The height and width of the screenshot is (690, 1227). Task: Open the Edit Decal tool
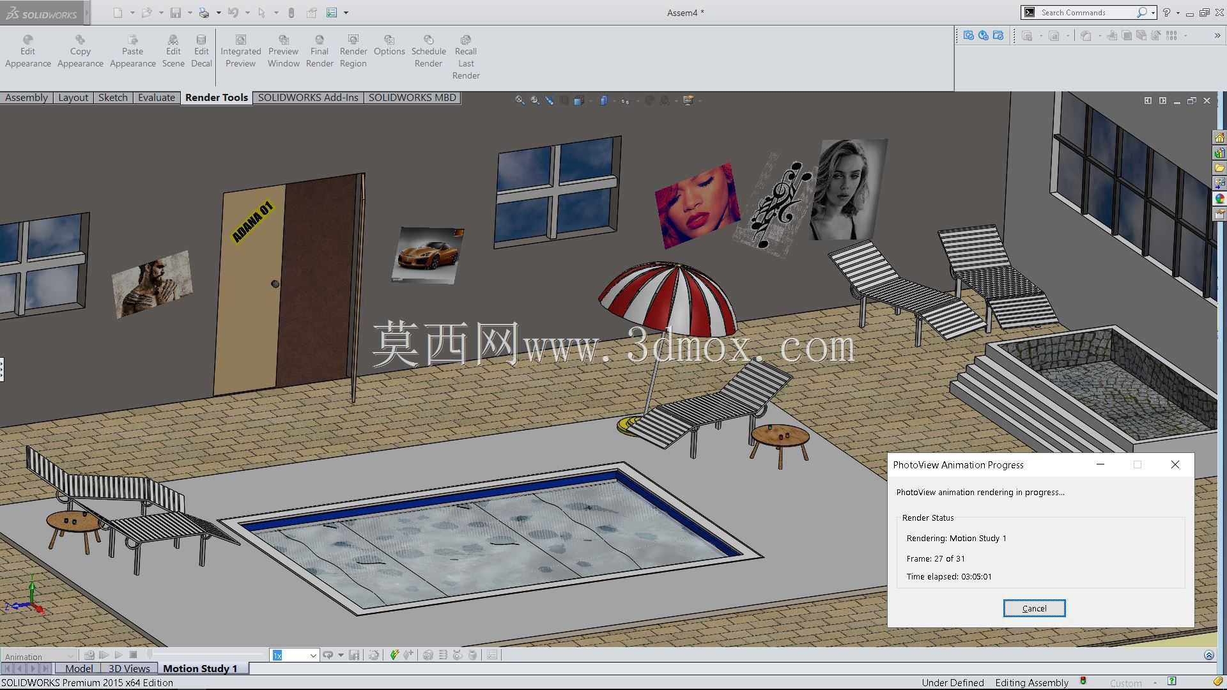tap(201, 51)
